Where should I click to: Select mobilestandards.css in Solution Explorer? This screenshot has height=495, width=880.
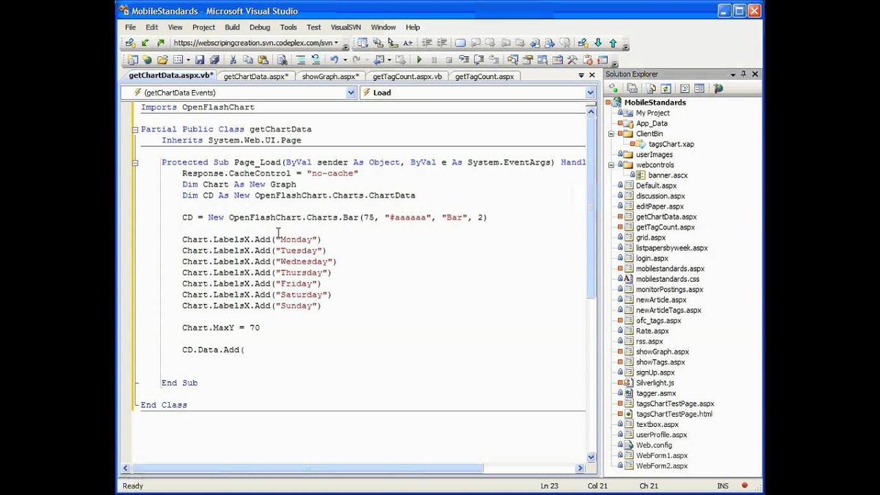(668, 279)
